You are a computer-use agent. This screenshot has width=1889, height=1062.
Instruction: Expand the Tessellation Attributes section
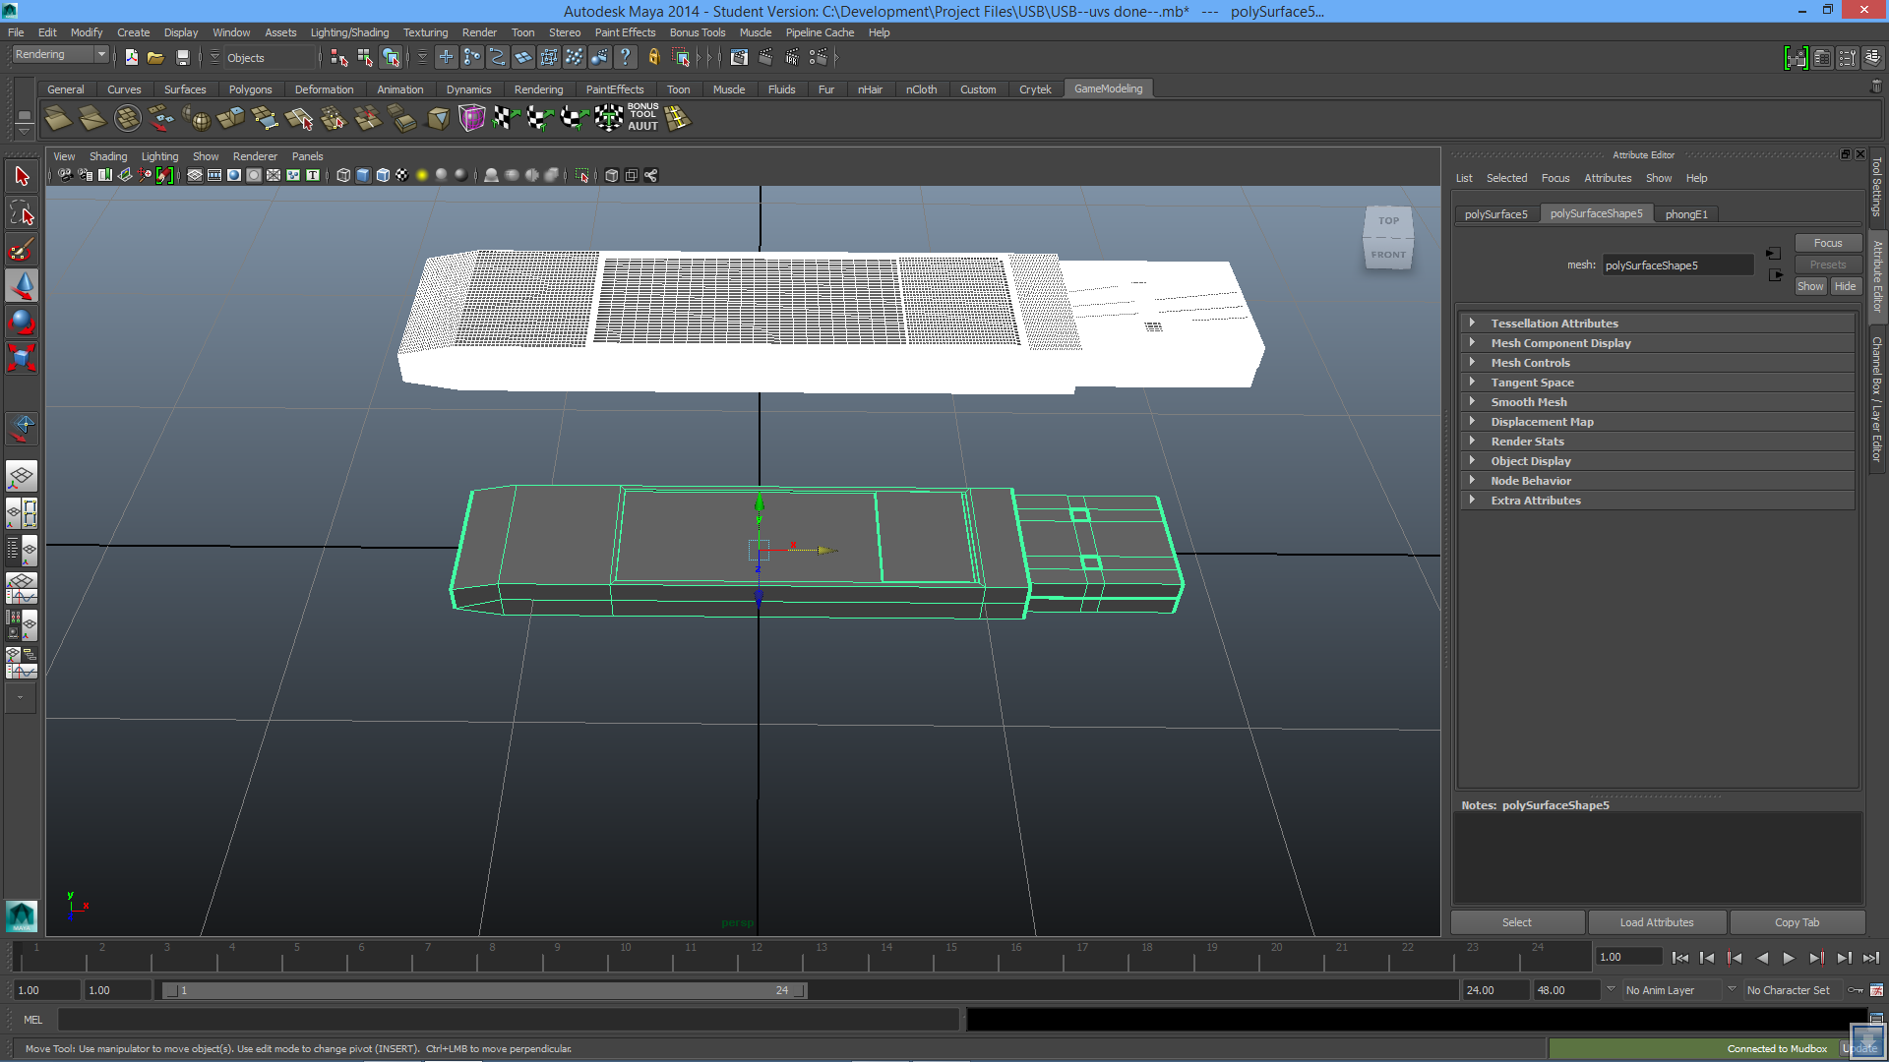[x=1553, y=323]
